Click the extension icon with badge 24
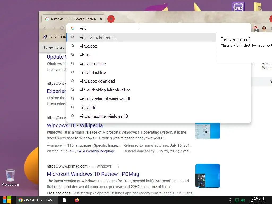Viewport: 272px width, 204px height. point(256,29)
